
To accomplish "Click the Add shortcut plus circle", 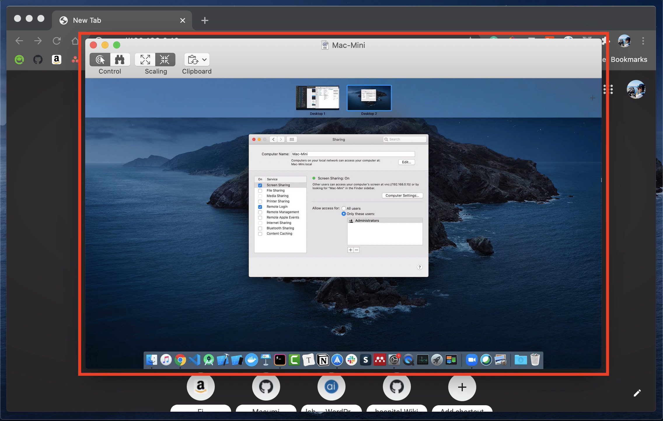I will point(462,387).
